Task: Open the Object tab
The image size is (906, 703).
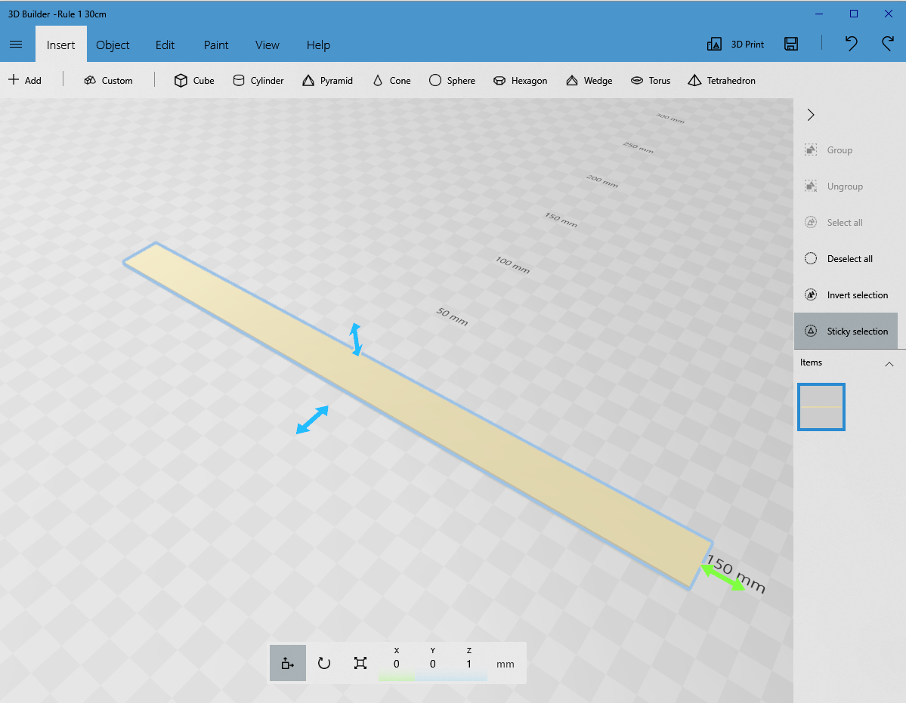Action: pos(113,45)
